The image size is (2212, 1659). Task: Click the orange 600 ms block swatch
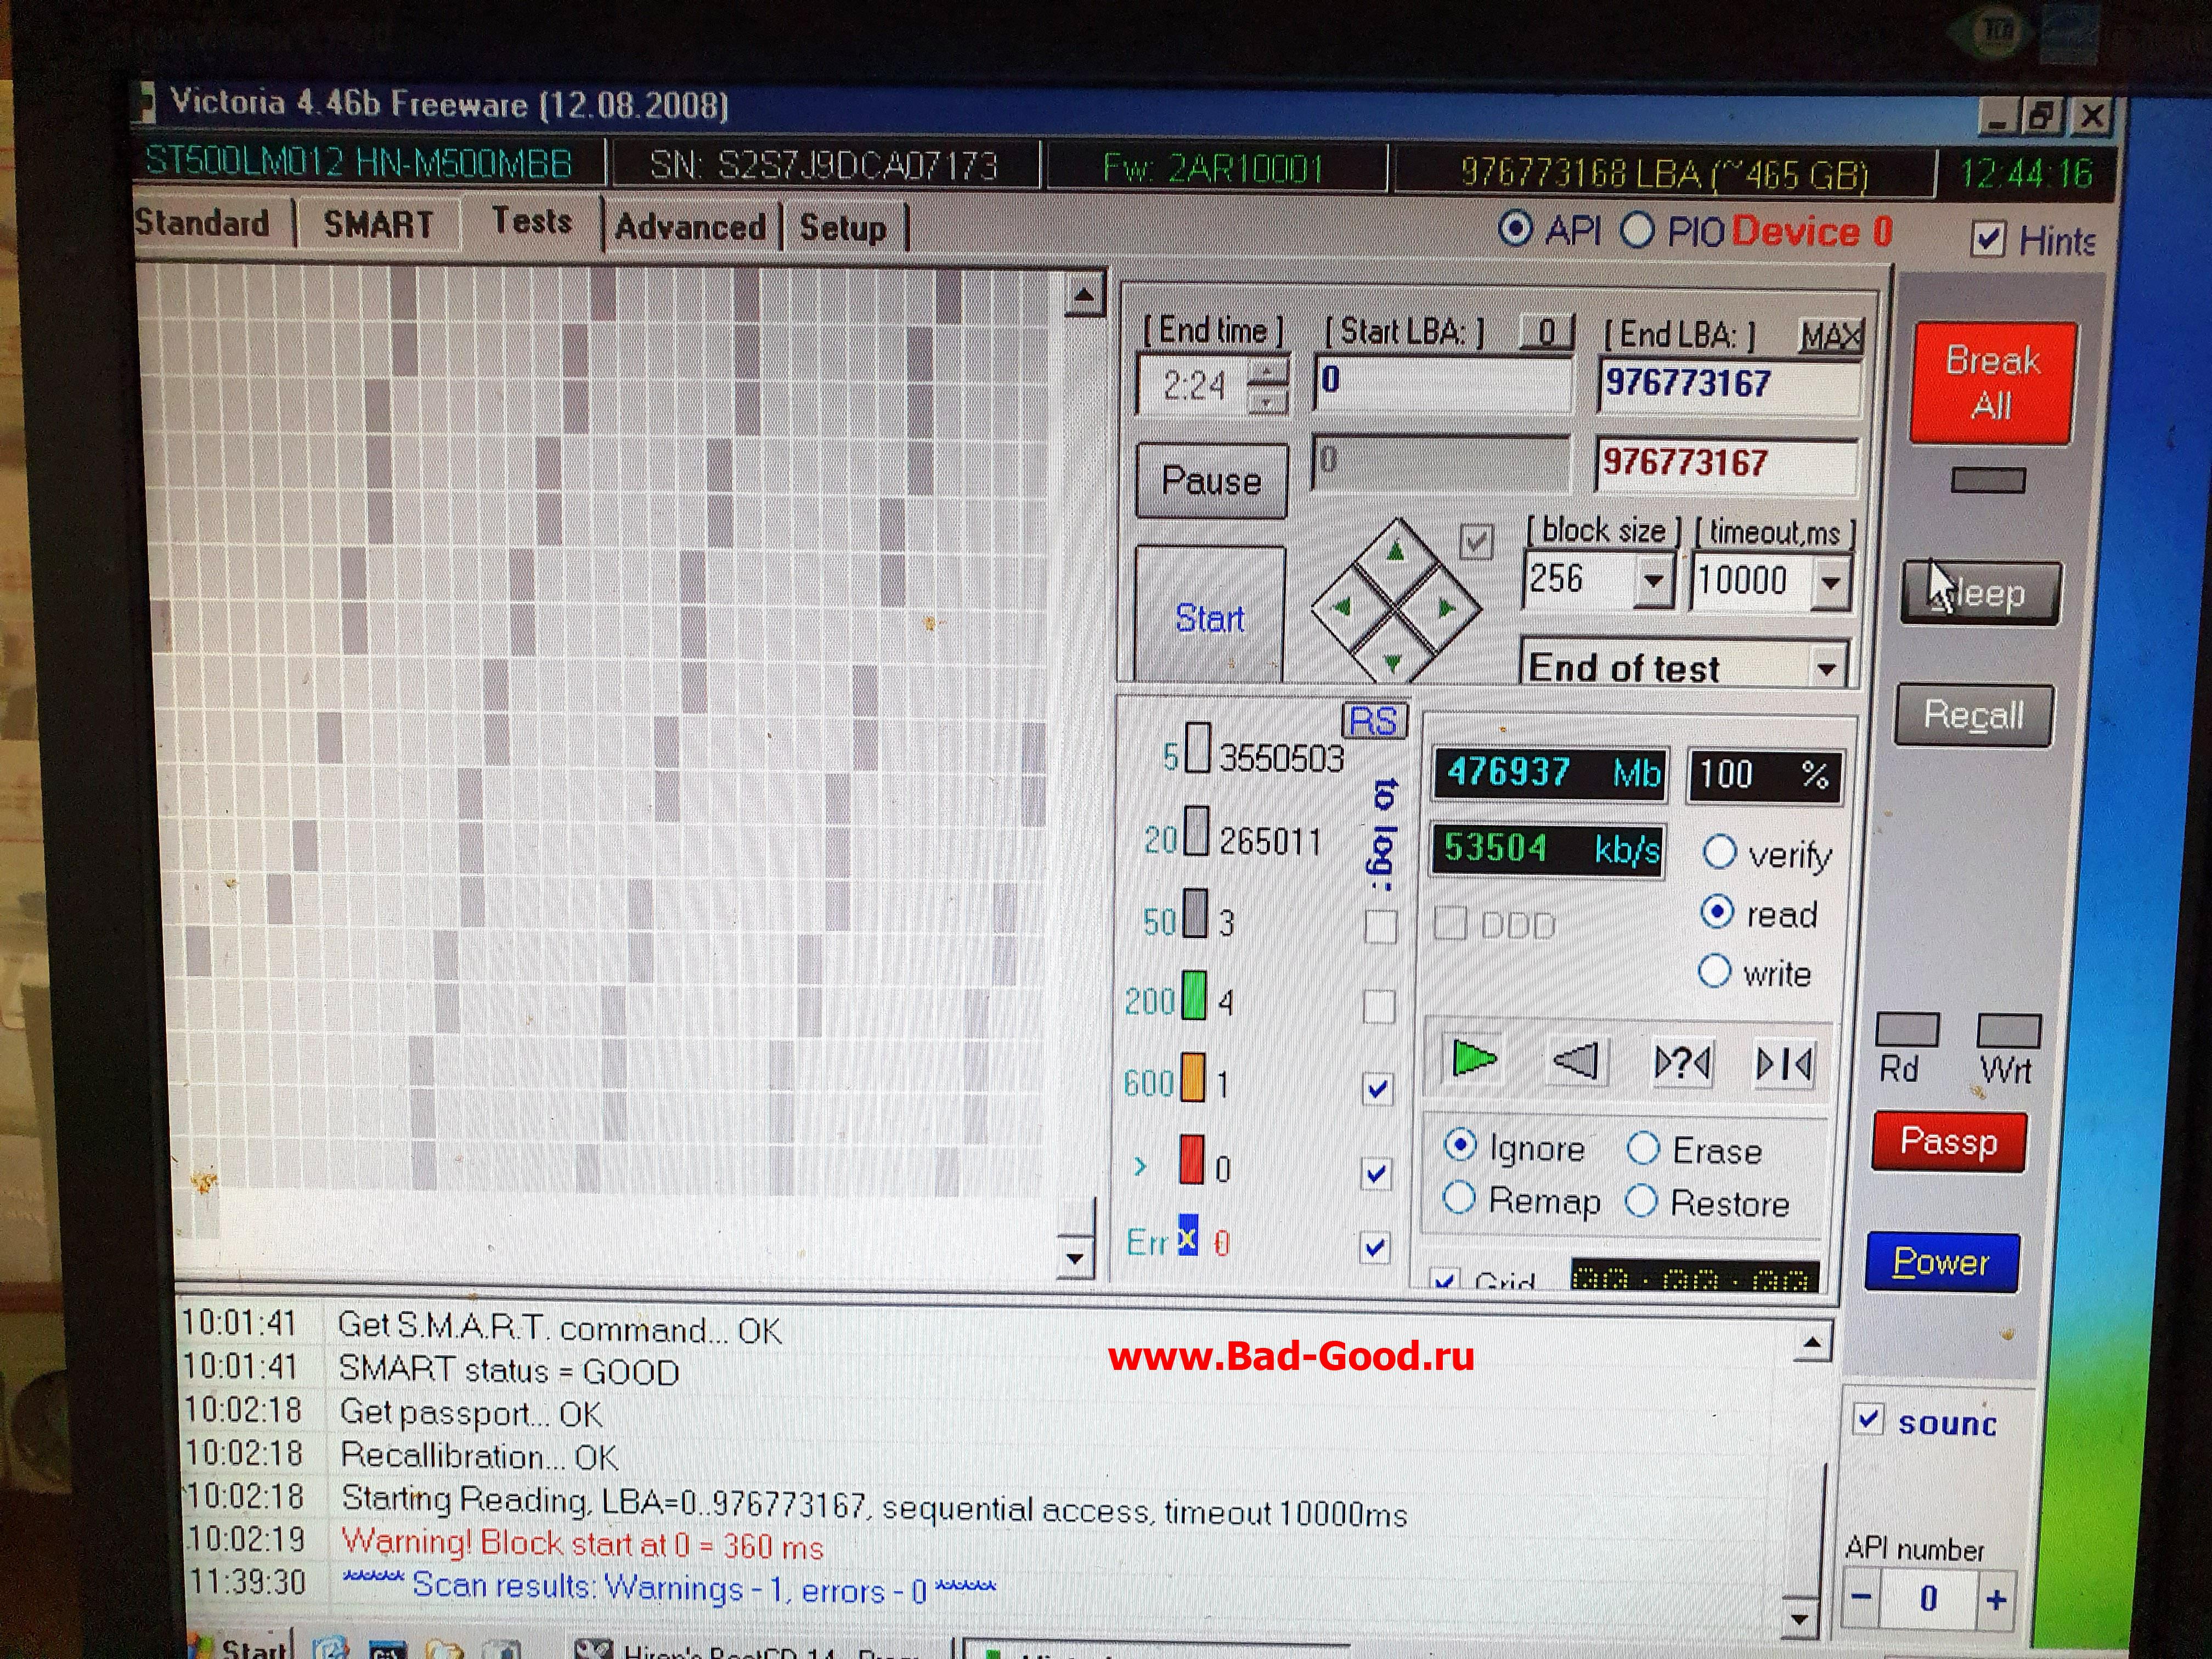[x=1193, y=1077]
